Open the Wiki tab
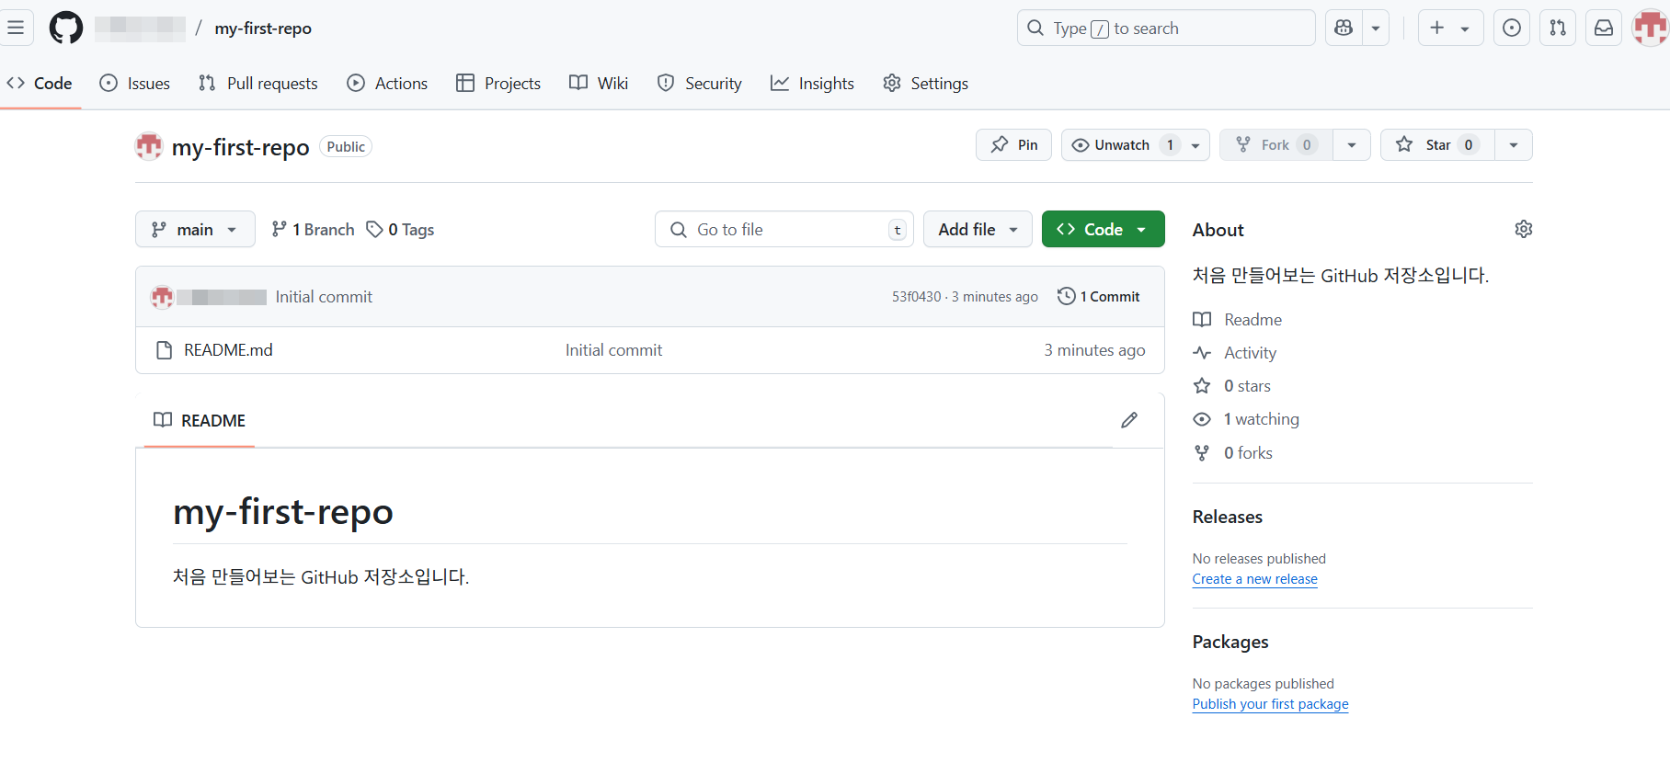The image size is (1670, 774). [x=599, y=84]
